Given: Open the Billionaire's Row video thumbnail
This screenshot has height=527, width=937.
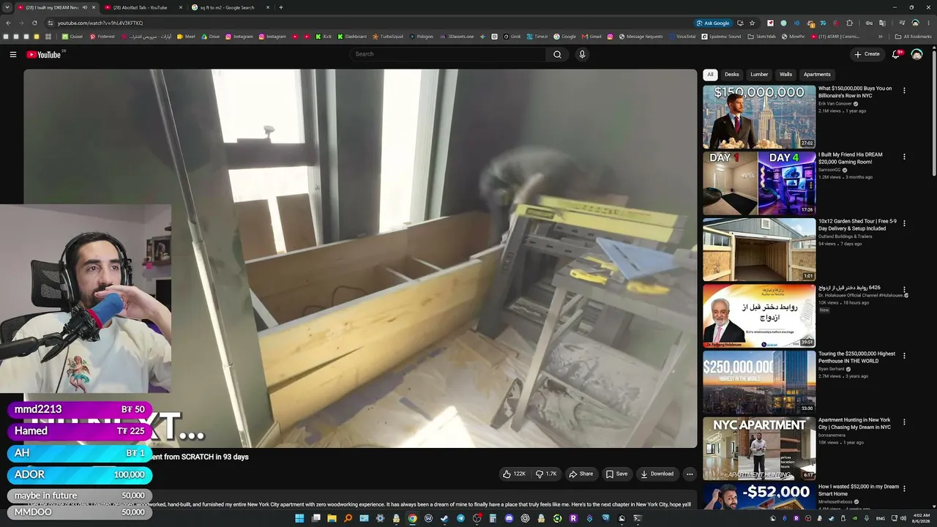Looking at the screenshot, I should coord(759,117).
